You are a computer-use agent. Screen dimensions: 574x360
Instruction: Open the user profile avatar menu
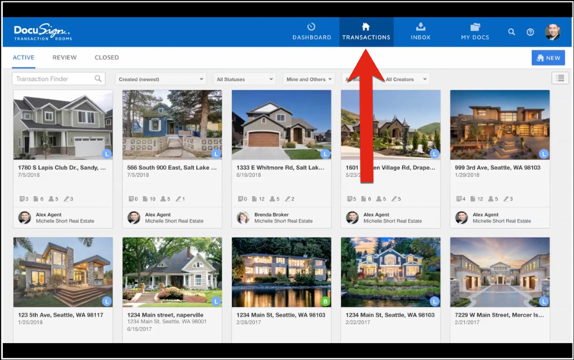pos(553,32)
